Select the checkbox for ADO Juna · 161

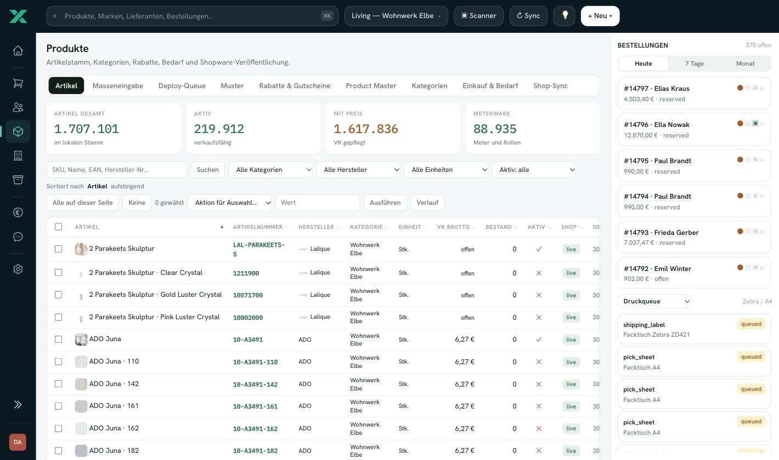pos(59,406)
